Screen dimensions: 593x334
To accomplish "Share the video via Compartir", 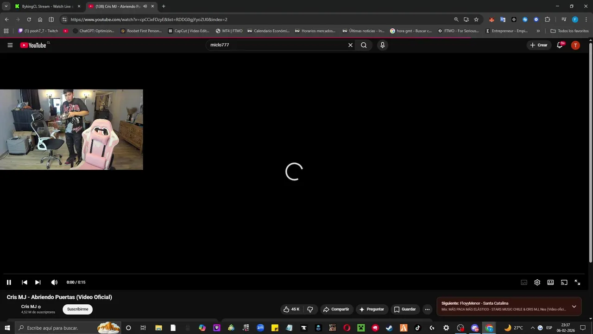I will coord(336,309).
